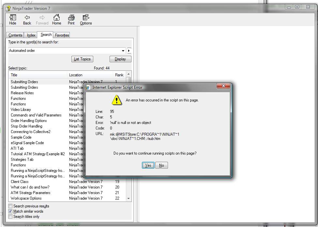Select eSignal Sample Code topic
The image size is (318, 227).
(x=27, y=143)
